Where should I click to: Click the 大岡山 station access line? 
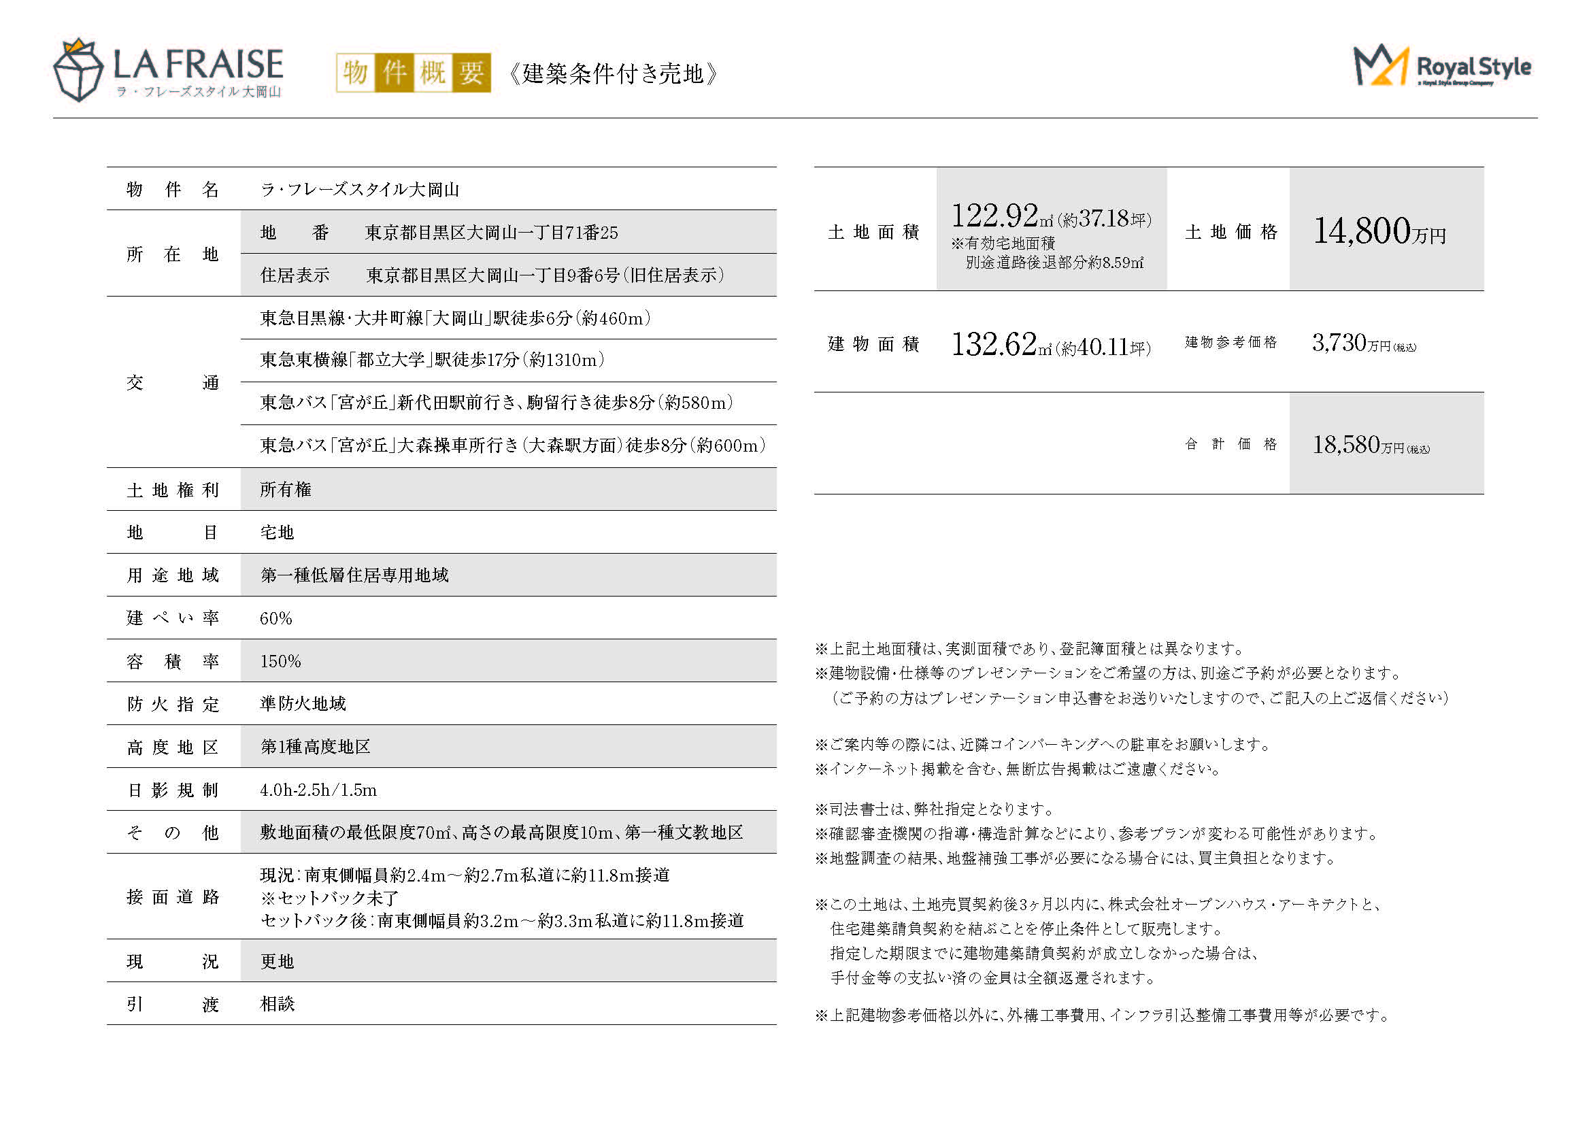[455, 318]
